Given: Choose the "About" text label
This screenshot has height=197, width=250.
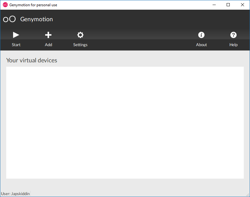Looking at the screenshot, I should pyautogui.click(x=201, y=45).
